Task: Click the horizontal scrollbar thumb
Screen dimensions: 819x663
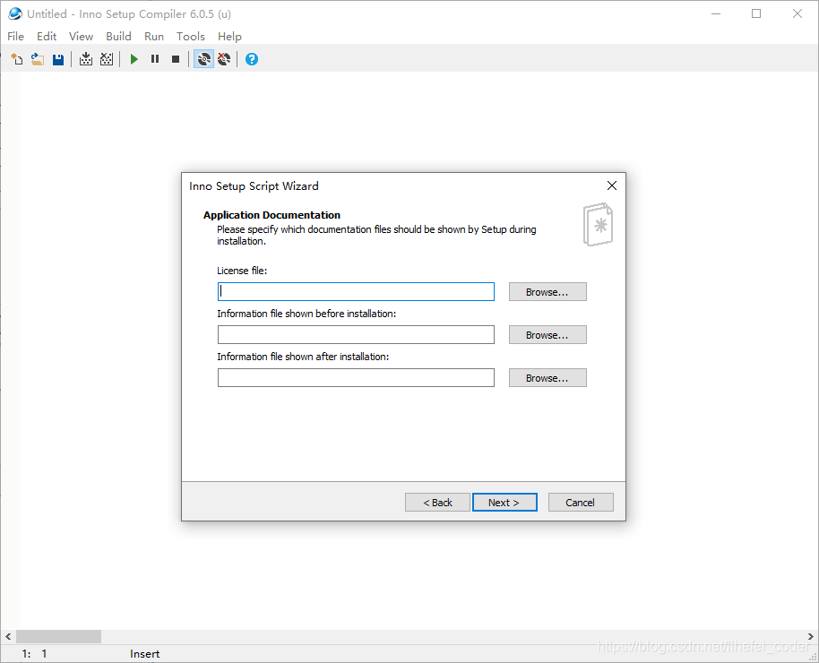Action: click(58, 636)
